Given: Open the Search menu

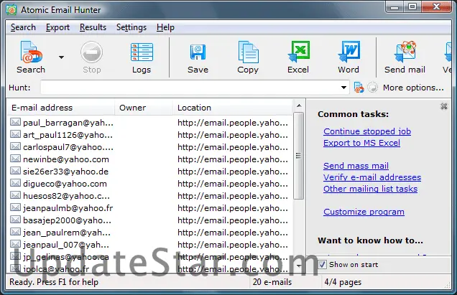Looking at the screenshot, I should click(x=23, y=27).
